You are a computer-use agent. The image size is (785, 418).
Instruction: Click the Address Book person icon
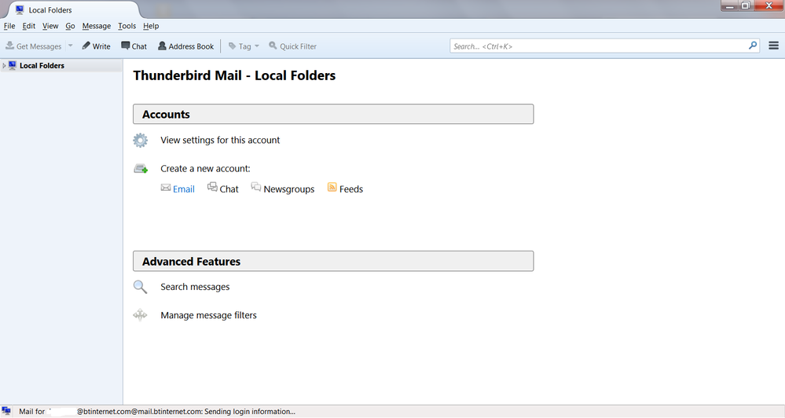[162, 46]
